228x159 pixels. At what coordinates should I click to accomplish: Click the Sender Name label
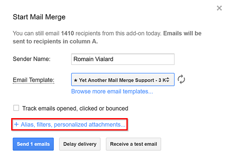pyautogui.click(x=32, y=59)
